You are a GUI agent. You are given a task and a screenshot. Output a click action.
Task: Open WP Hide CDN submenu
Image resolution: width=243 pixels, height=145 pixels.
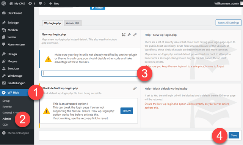click(x=5, y=125)
